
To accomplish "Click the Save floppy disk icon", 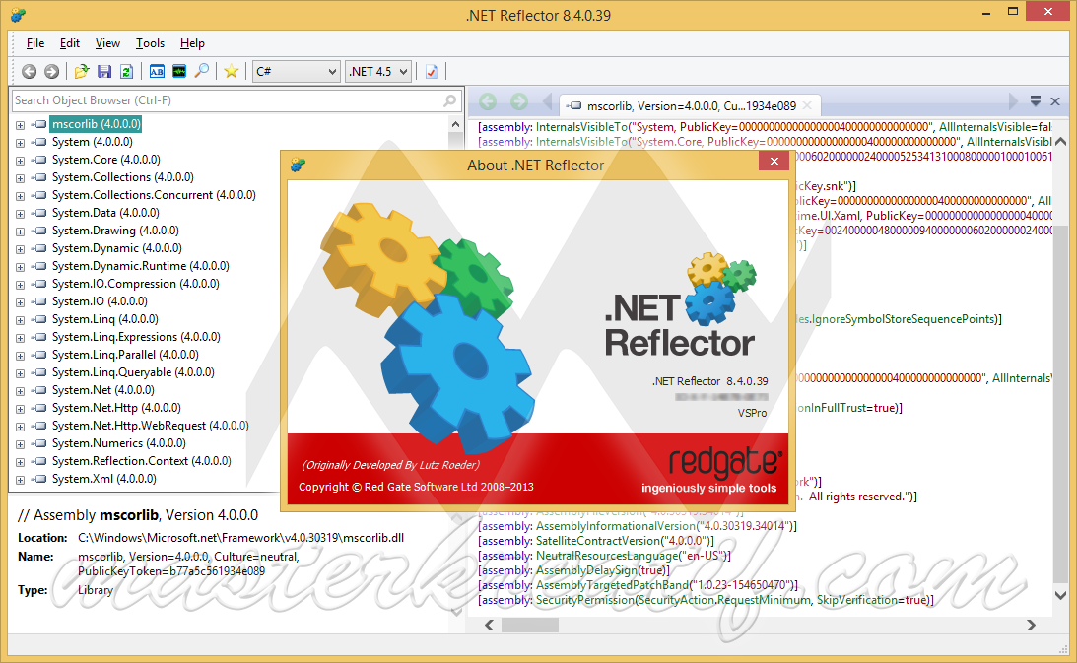I will [x=104, y=72].
